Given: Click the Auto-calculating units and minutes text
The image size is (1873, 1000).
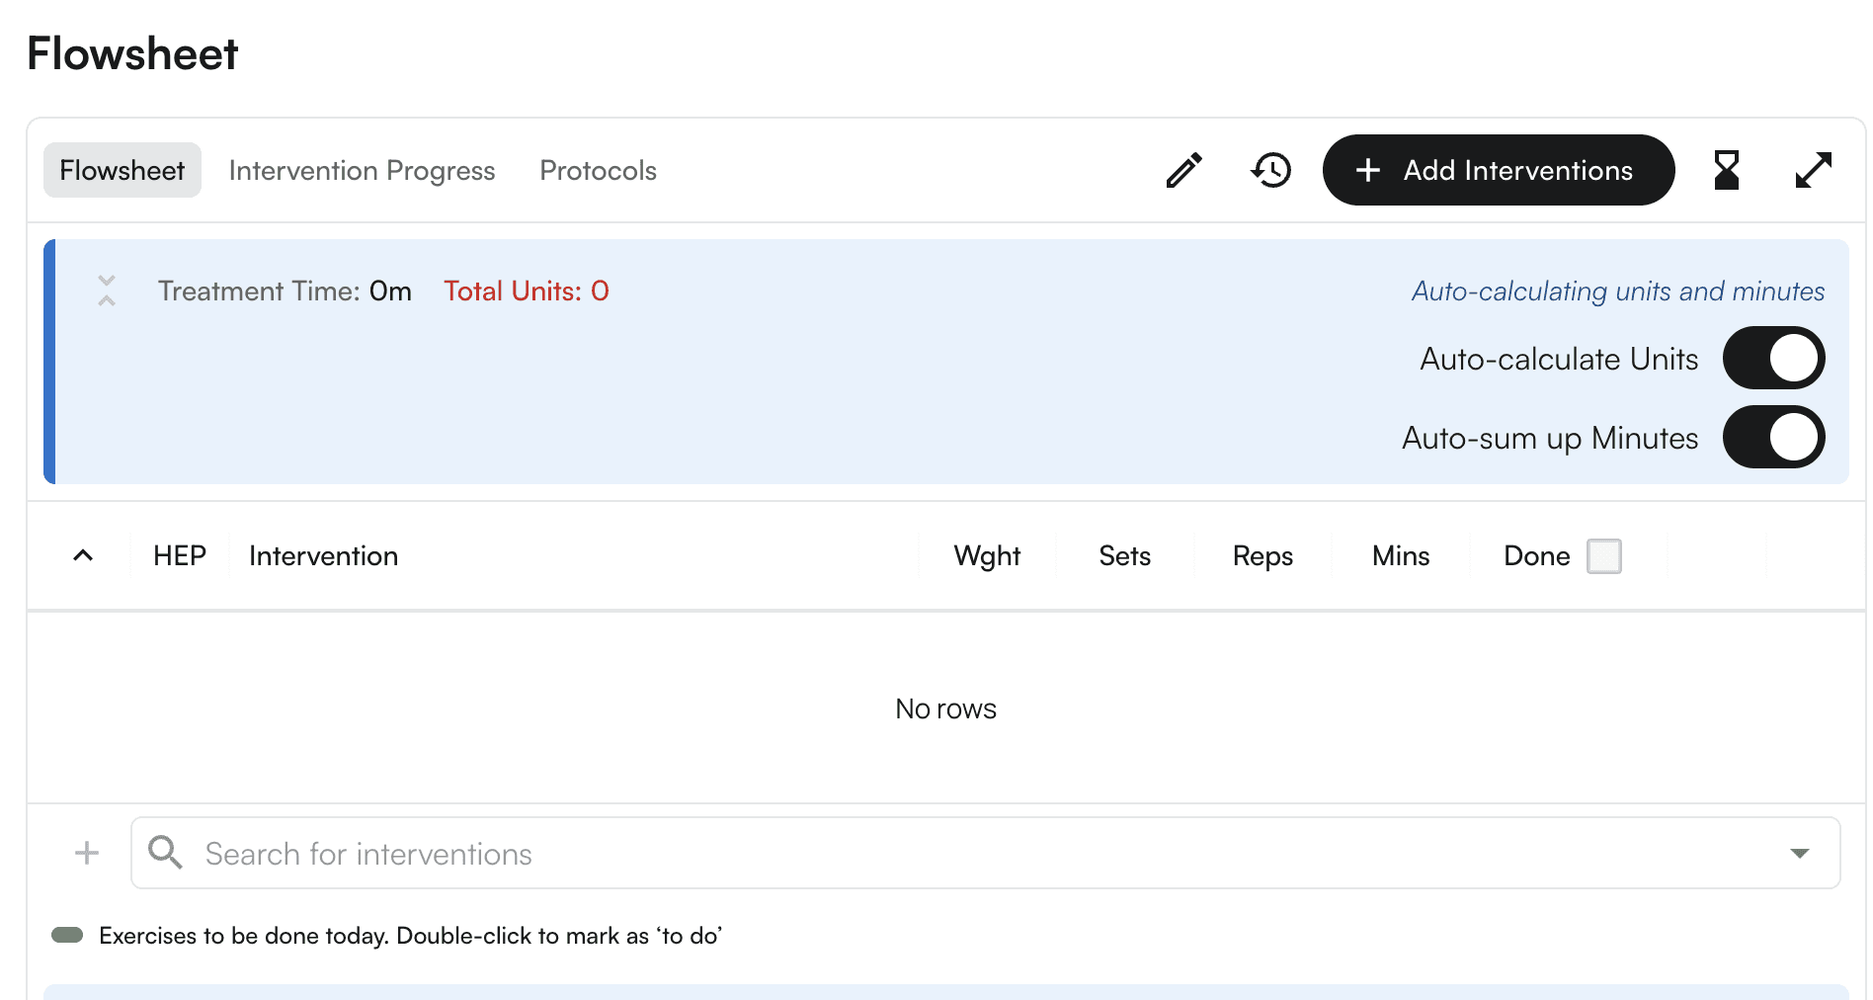Looking at the screenshot, I should tap(1617, 291).
